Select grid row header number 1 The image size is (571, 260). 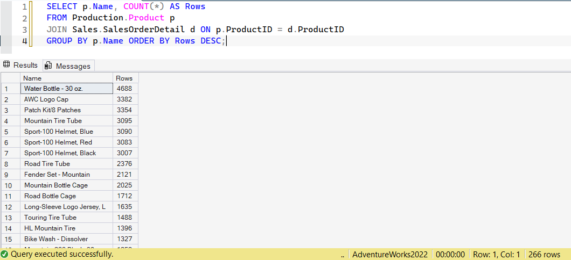point(11,89)
